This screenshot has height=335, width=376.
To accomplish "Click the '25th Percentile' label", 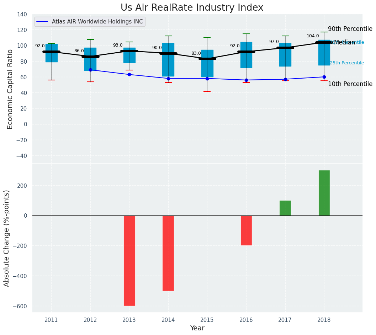I will tap(347, 63).
